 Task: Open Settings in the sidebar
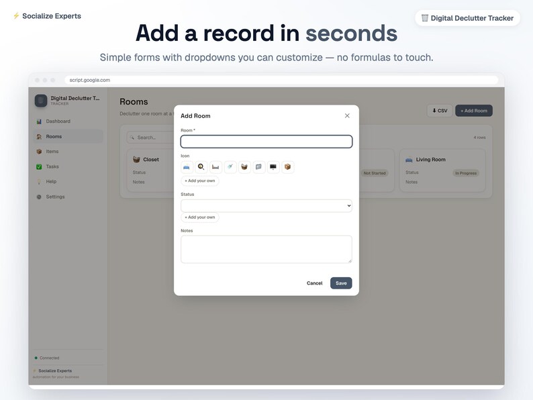pyautogui.click(x=68, y=197)
